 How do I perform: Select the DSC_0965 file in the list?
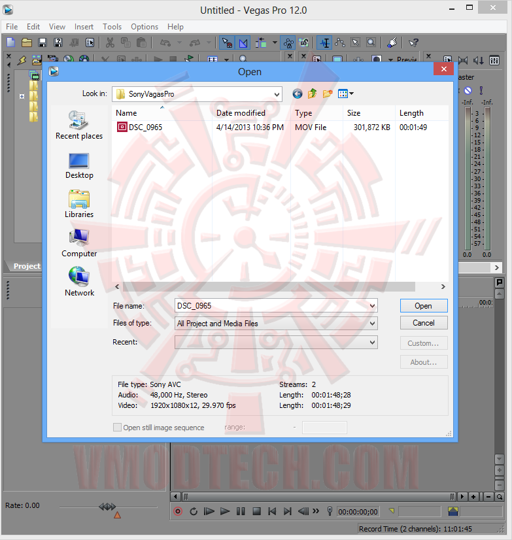point(139,127)
